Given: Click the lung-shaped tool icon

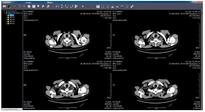Looking at the screenshot, I should 122,6.
